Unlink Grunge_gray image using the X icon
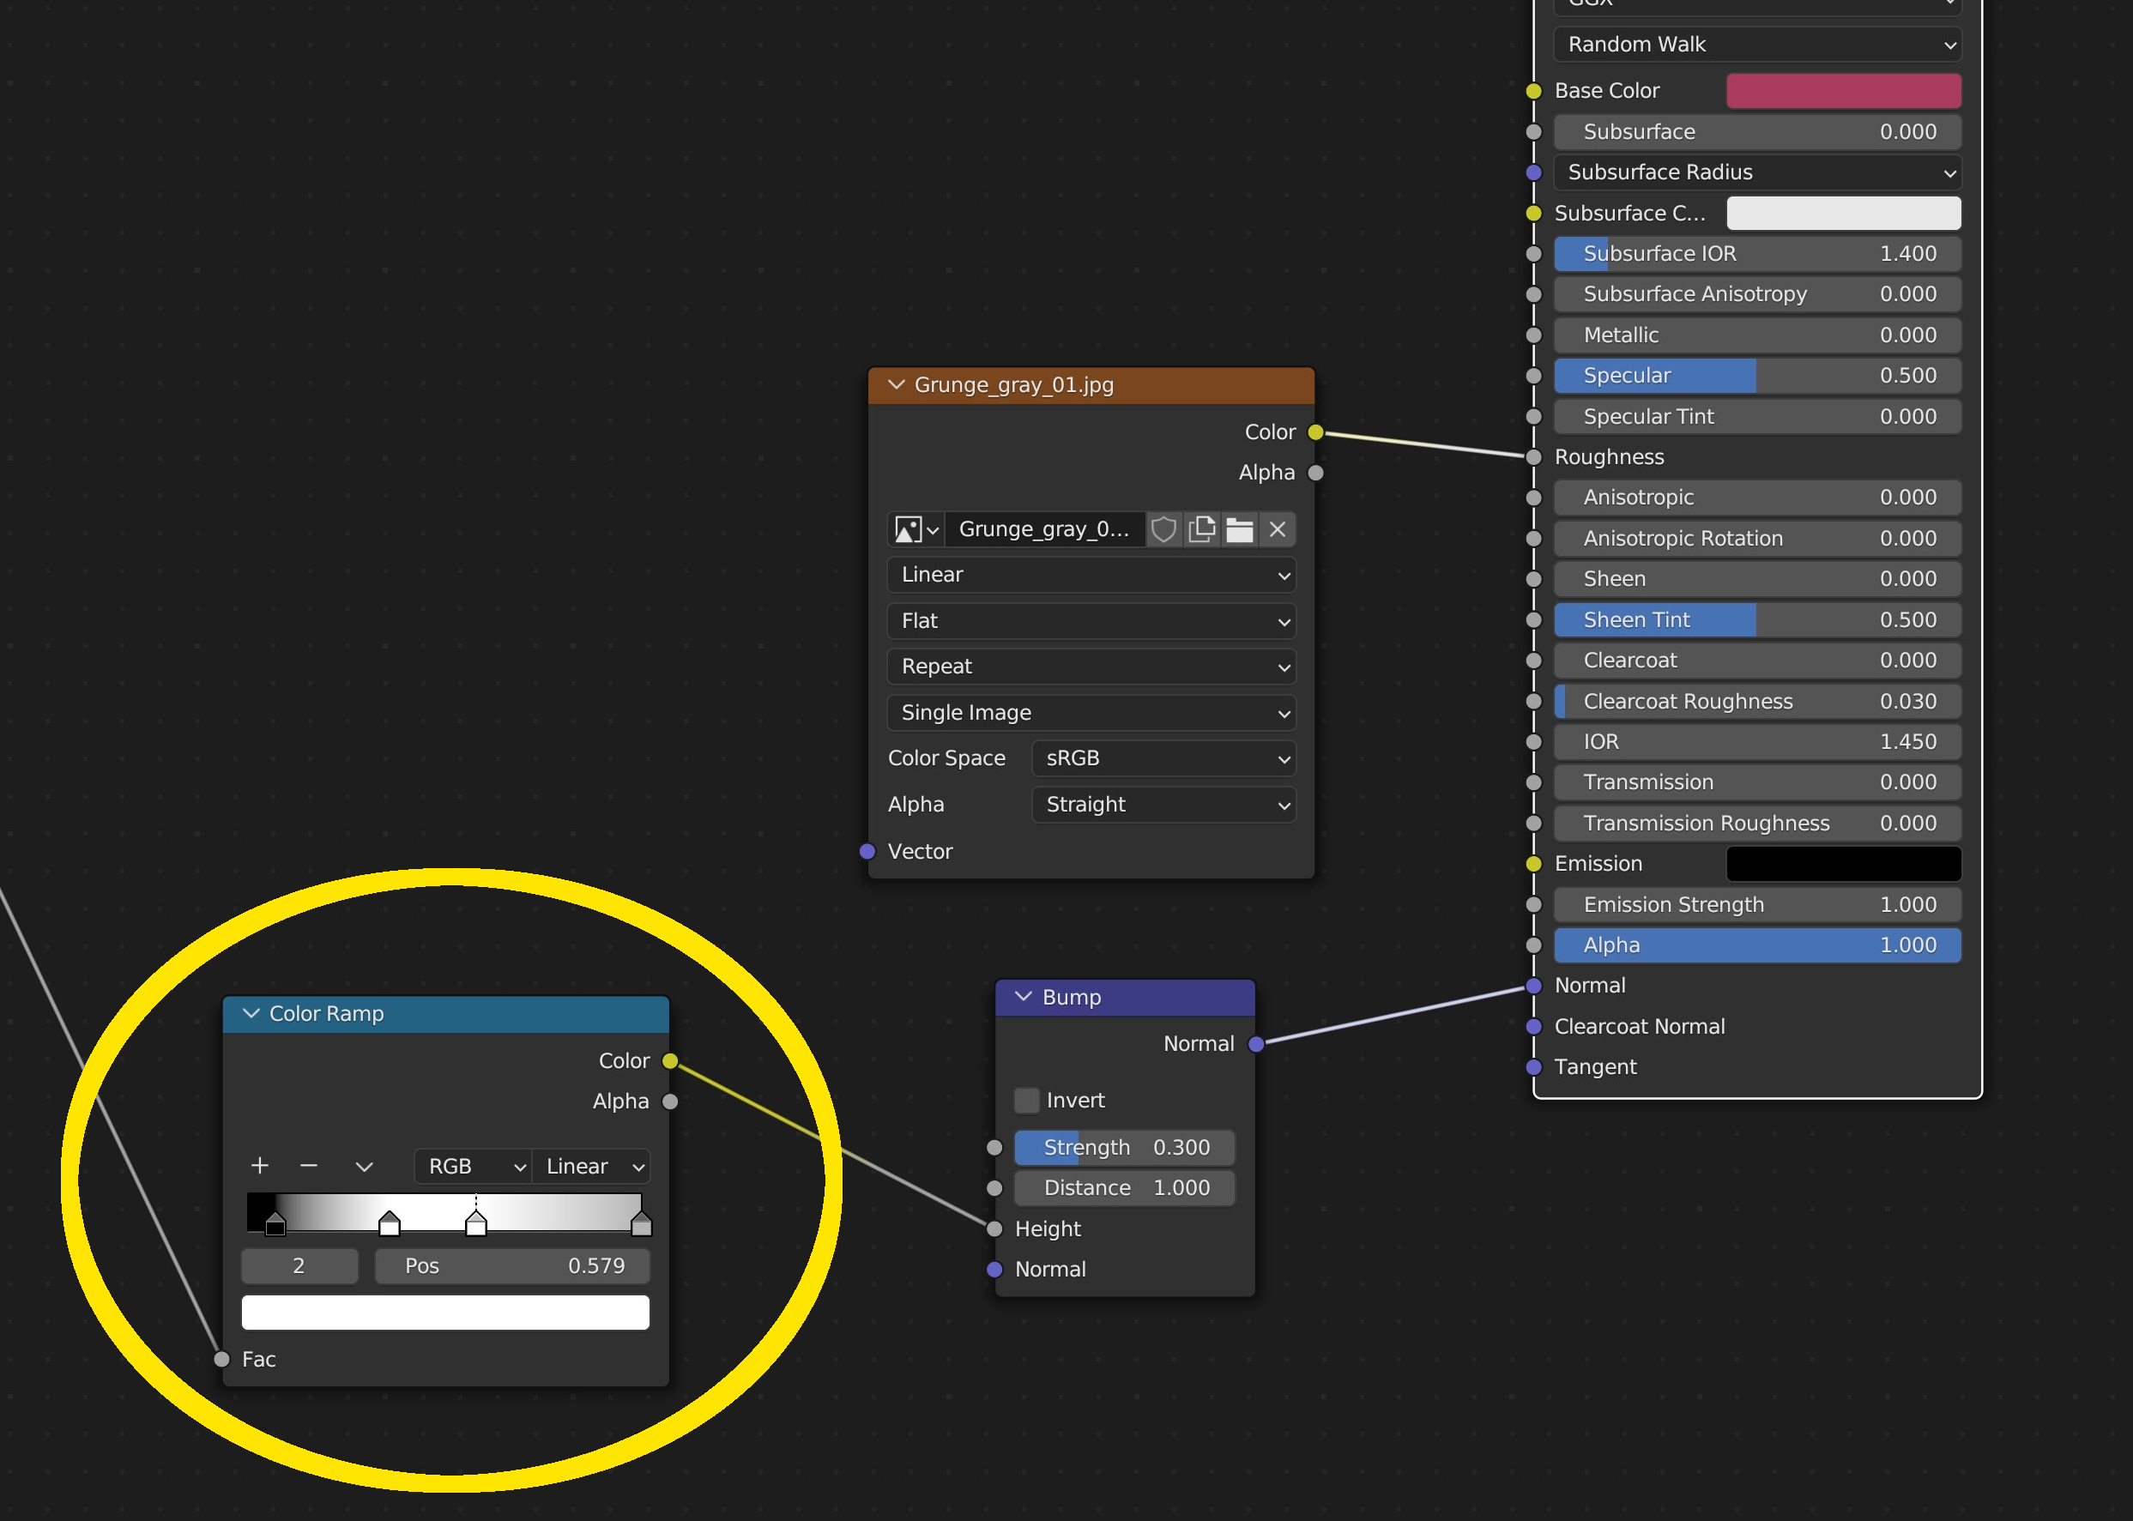This screenshot has width=2133, height=1521. 1277,528
